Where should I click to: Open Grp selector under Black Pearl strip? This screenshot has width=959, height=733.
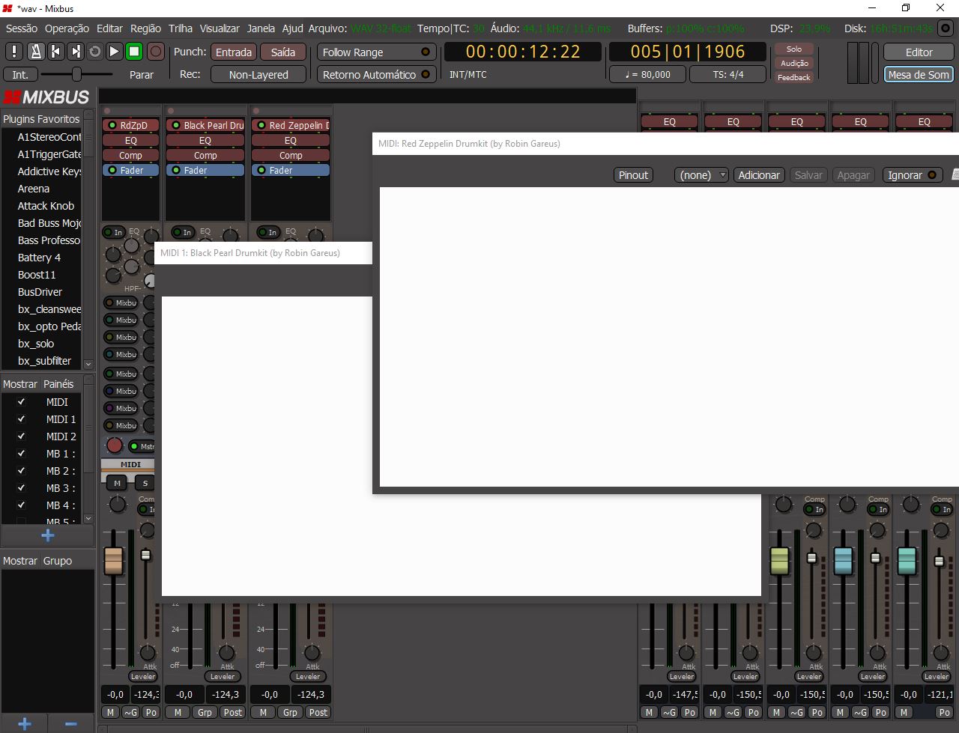205,712
